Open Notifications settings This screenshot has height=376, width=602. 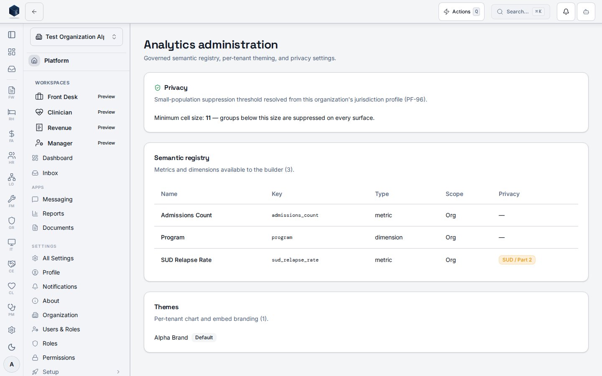pos(77,287)
